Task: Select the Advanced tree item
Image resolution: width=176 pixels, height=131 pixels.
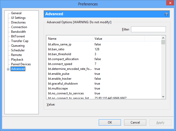Action: tap(18, 69)
